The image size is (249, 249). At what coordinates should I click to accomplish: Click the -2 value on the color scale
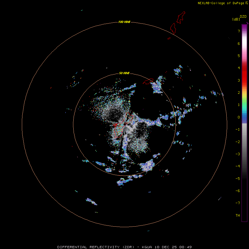pos(238,142)
